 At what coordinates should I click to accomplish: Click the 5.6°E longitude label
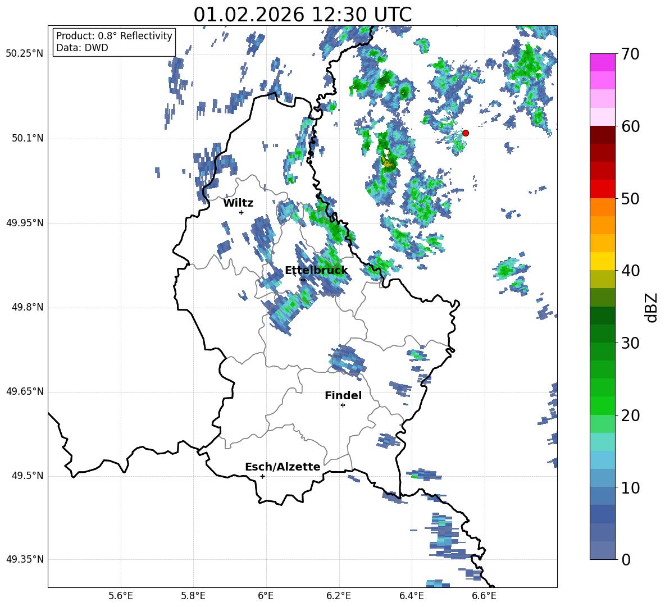121,596
